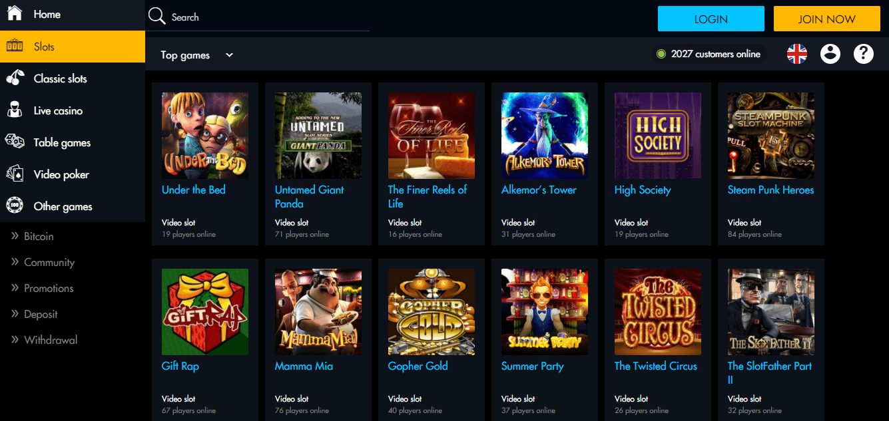Select the Community menu item
Screen dimensions: 889x421
coord(49,262)
